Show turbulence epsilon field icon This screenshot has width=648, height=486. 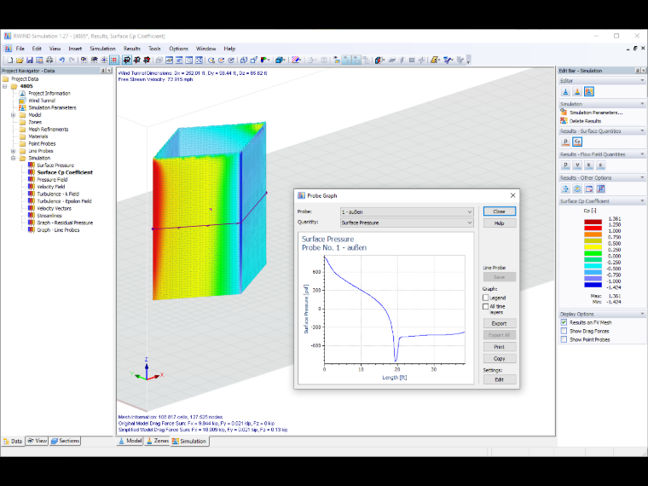(601, 165)
